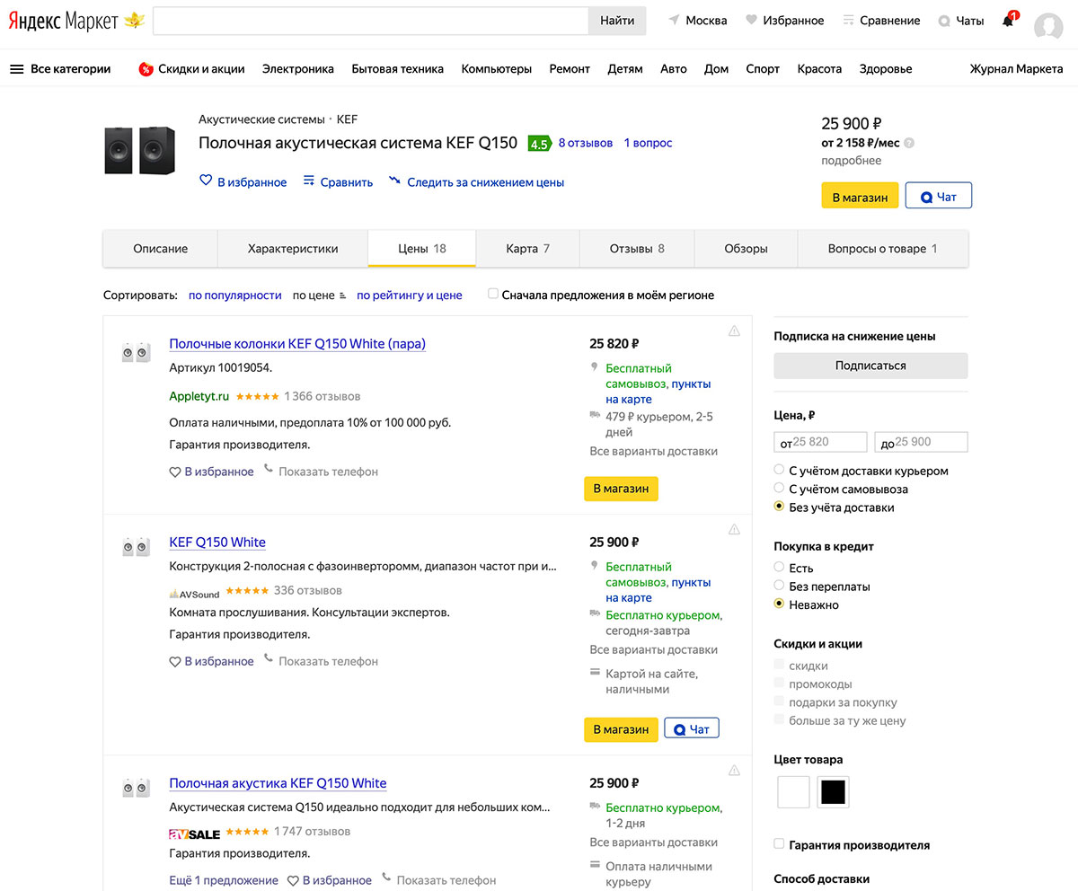Open the Chats icon in header
1078x891 pixels.
pos(944,21)
